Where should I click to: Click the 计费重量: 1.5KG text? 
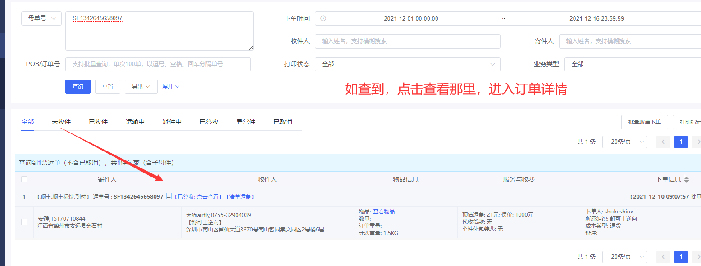tap(378, 233)
